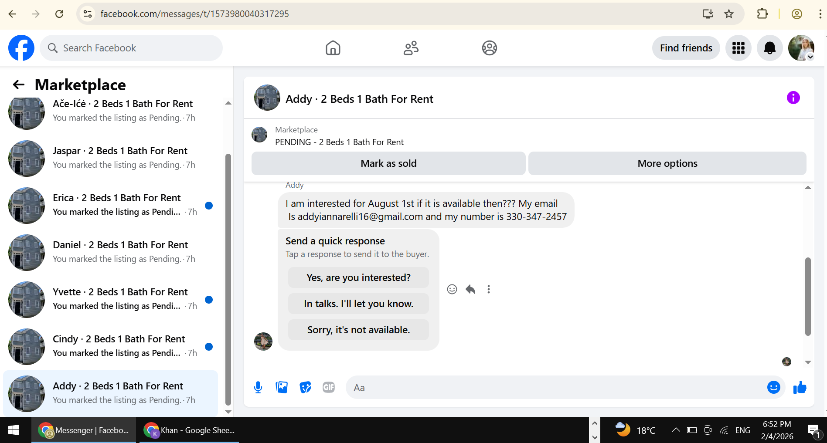Open the ENG language indicator
This screenshot has height=443, width=827.
coord(743,430)
